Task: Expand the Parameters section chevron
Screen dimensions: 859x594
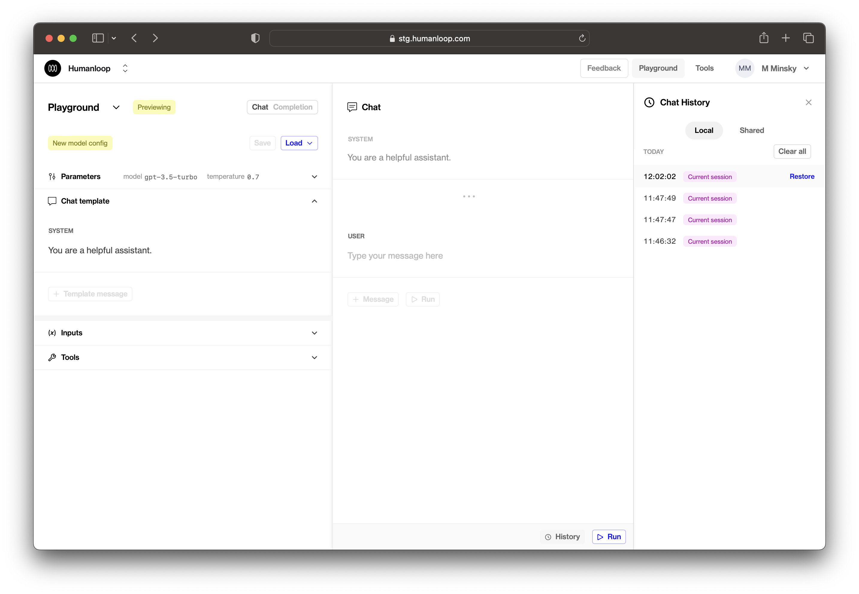Action: (x=314, y=177)
